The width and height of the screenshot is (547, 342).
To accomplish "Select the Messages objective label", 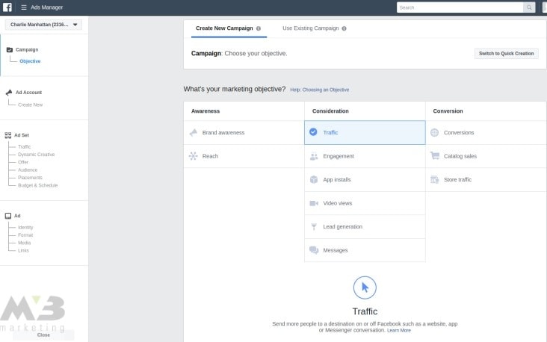I will tap(336, 250).
